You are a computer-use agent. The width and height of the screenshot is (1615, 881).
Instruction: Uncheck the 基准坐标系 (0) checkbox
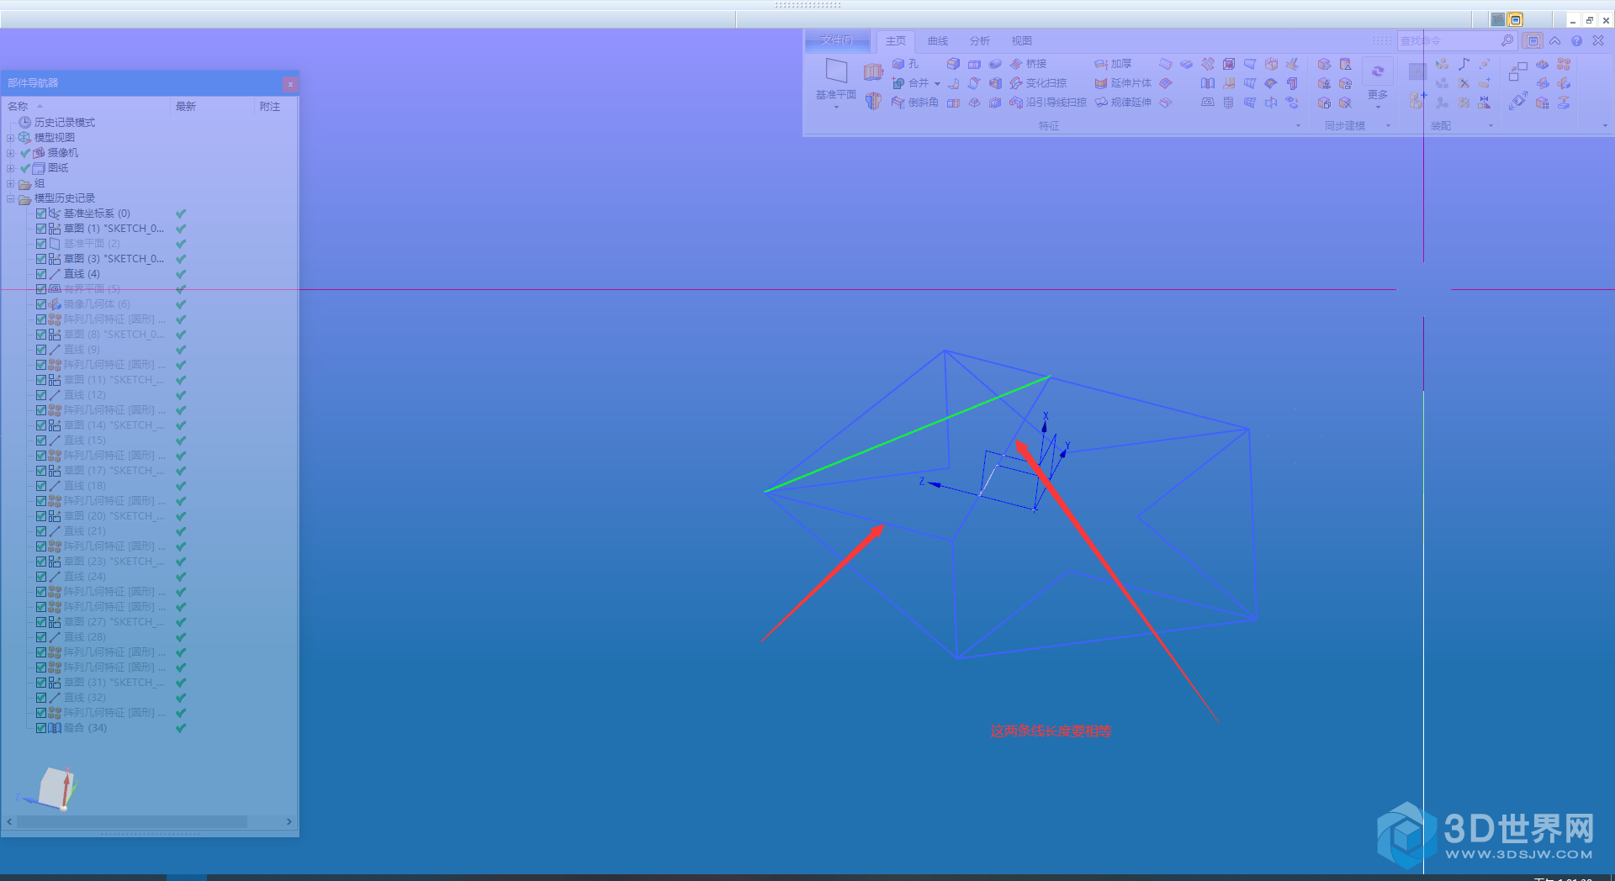(x=40, y=214)
